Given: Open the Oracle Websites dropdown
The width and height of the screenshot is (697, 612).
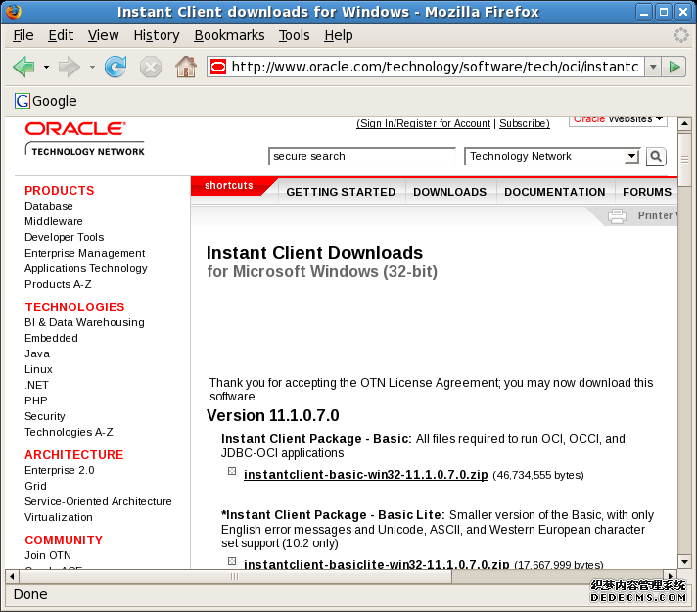Looking at the screenshot, I should click(659, 119).
